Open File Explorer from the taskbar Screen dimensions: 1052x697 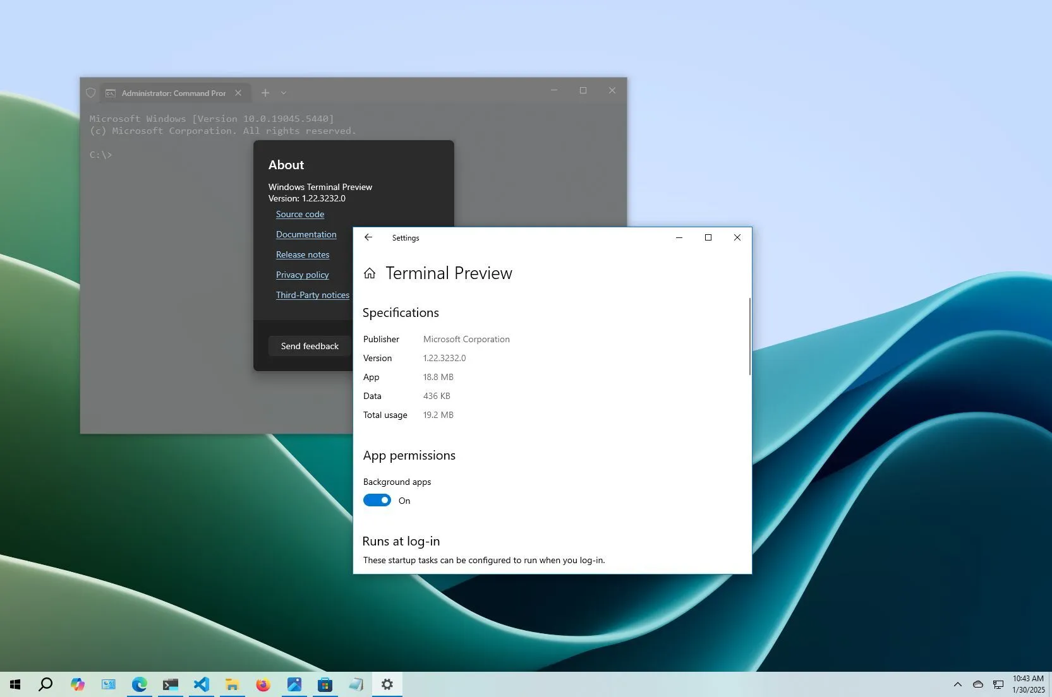tap(232, 684)
